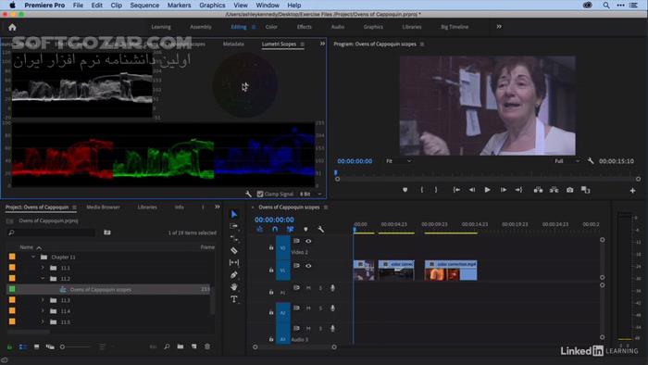Switch Project panel to List View
This screenshot has width=648, height=365.
(x=23, y=346)
